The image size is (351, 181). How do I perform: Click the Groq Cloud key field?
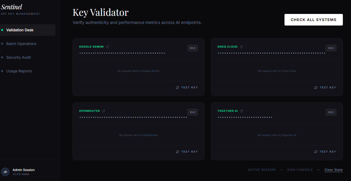click(272, 53)
